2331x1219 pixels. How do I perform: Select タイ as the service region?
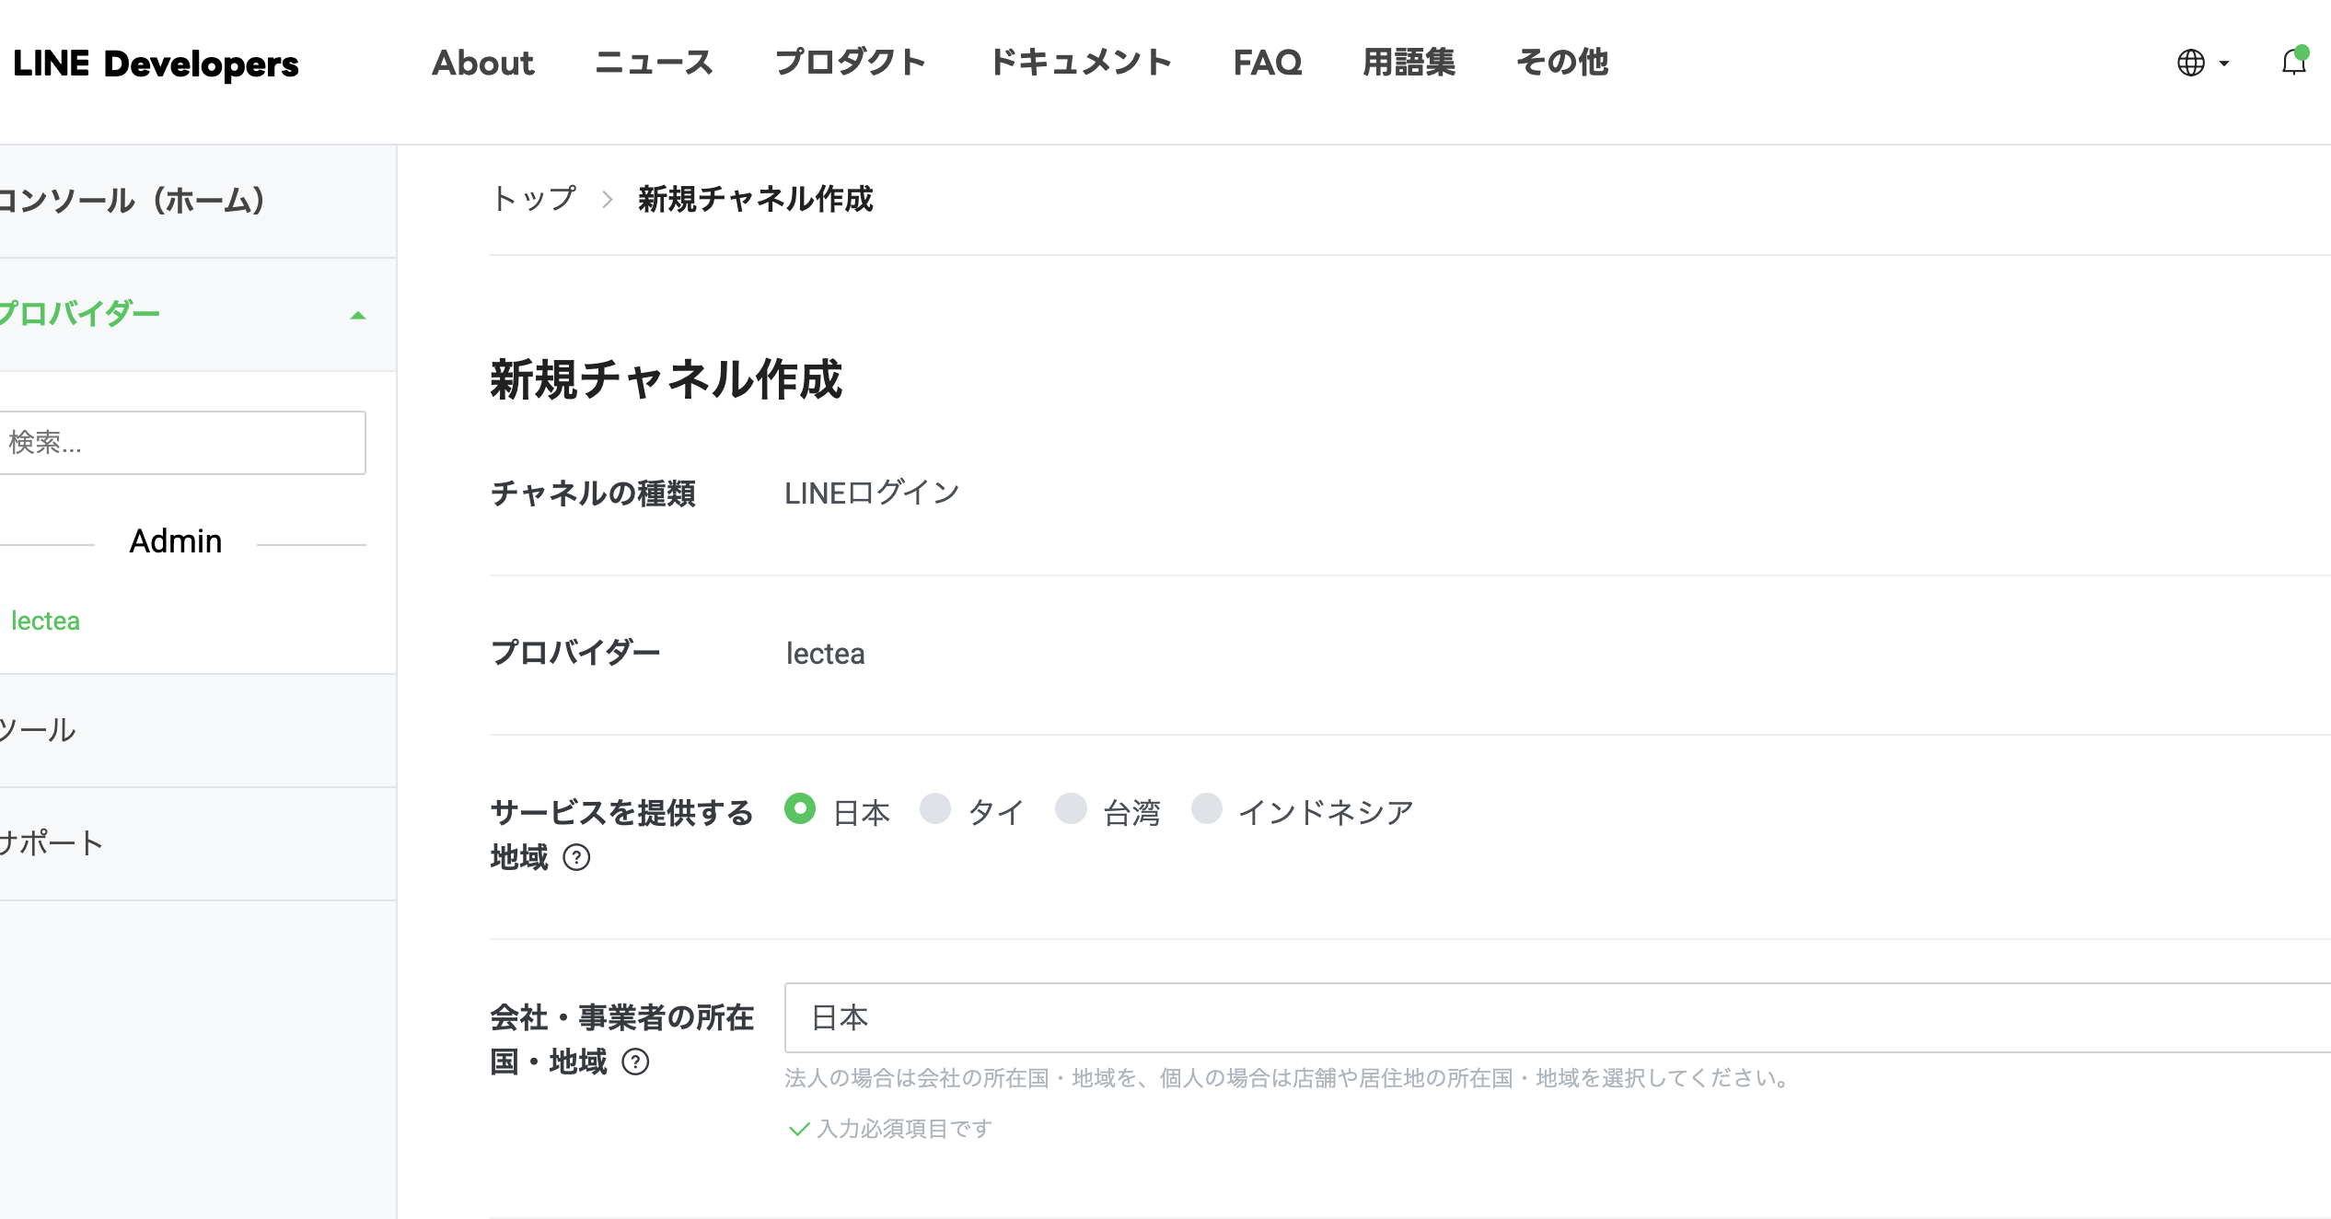click(936, 809)
